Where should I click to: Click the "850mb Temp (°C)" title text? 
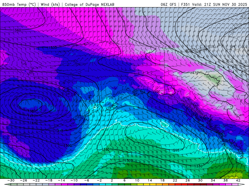(x=19, y=4)
